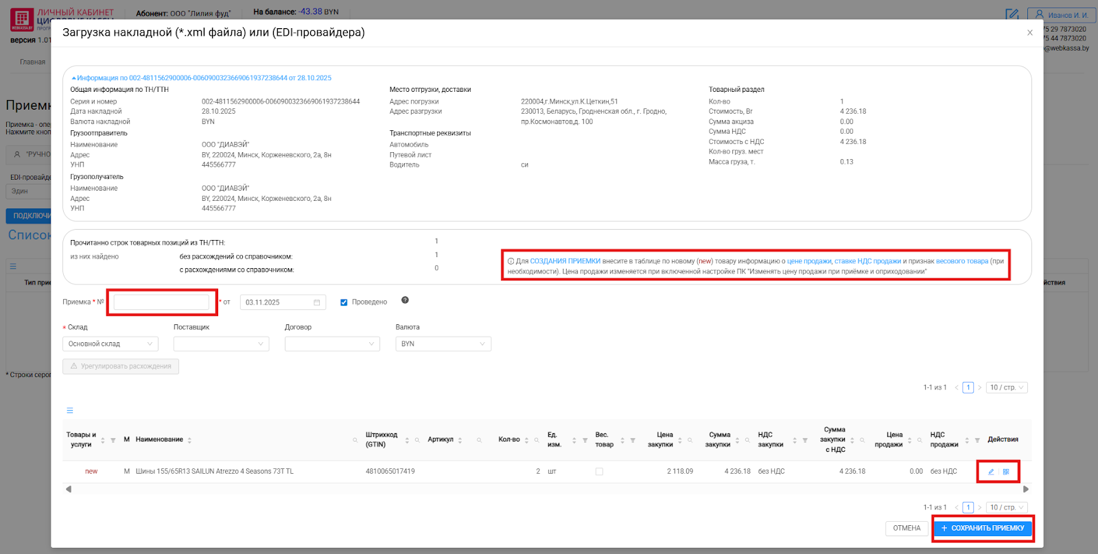The image size is (1098, 554).
Task: Click the filter icon in НДС продажи column
Action: coord(977,440)
